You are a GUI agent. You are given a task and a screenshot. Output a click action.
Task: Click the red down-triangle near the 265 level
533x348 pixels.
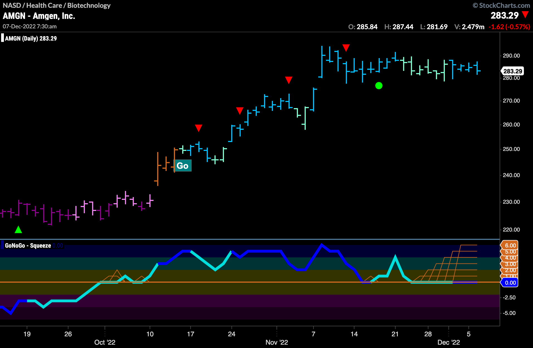click(x=240, y=111)
